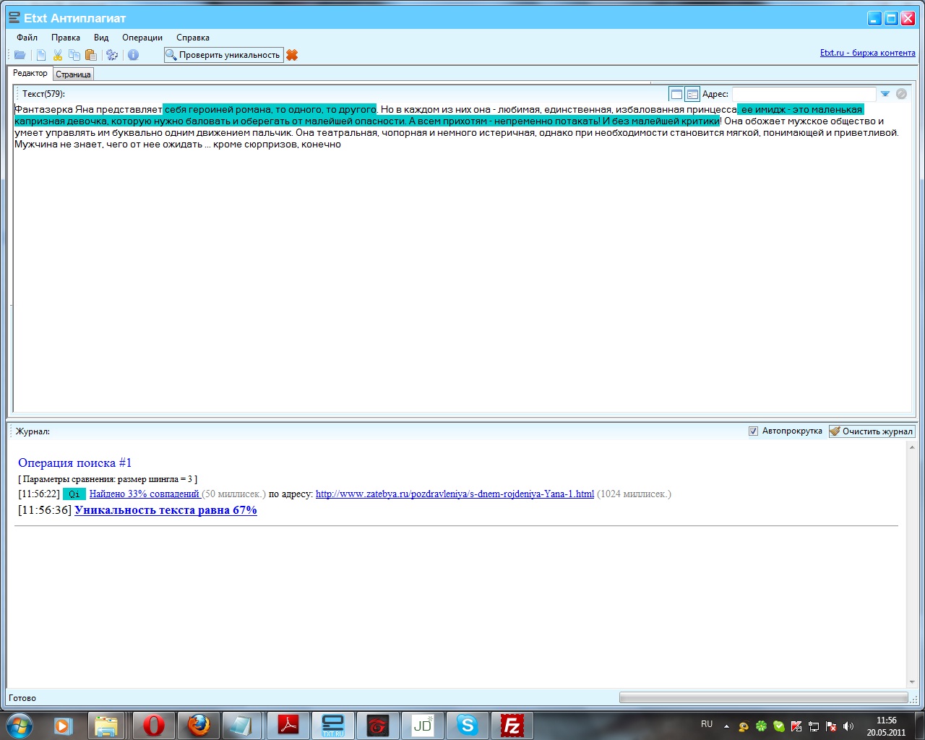Click the Проверить уникальность button
This screenshot has width=925, height=740.
(223, 55)
